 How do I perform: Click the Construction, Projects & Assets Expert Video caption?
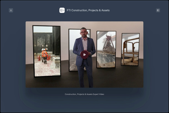pyautogui.click(x=84, y=94)
